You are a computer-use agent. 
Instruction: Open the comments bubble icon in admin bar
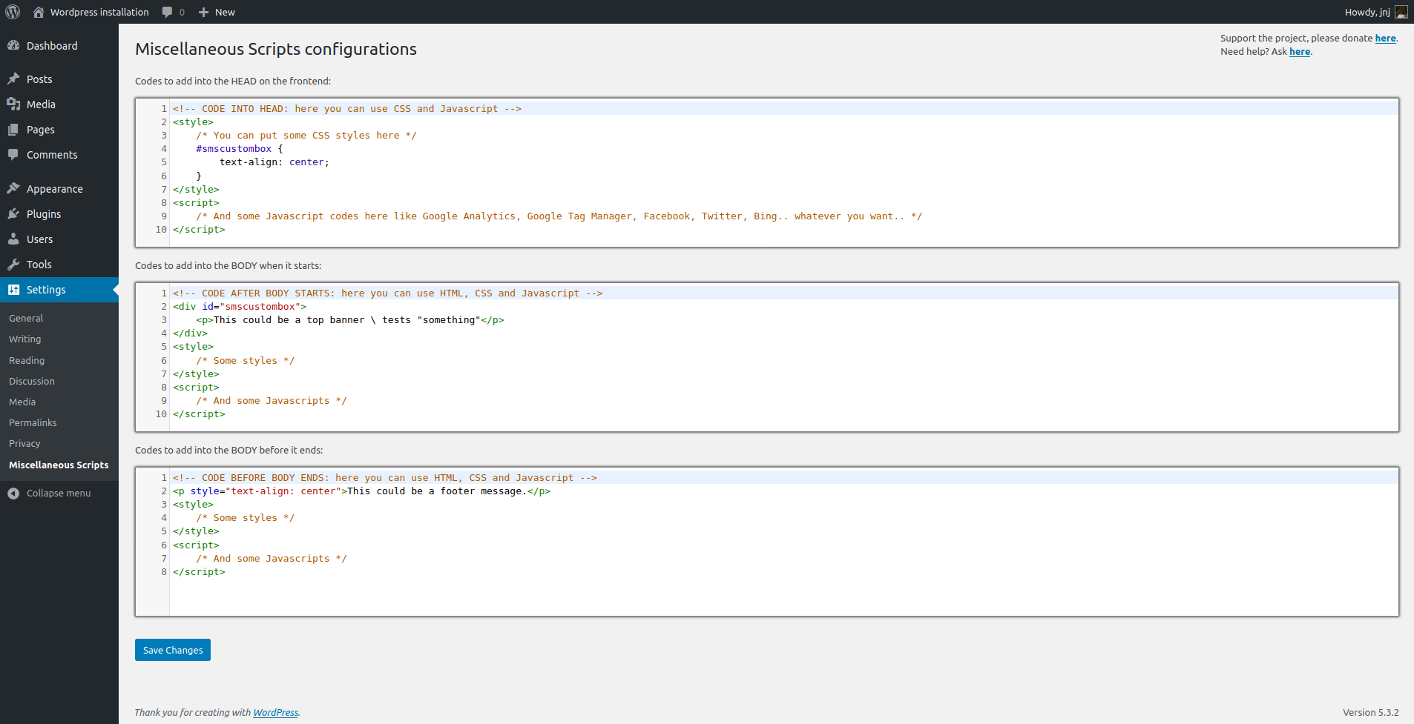pyautogui.click(x=168, y=12)
